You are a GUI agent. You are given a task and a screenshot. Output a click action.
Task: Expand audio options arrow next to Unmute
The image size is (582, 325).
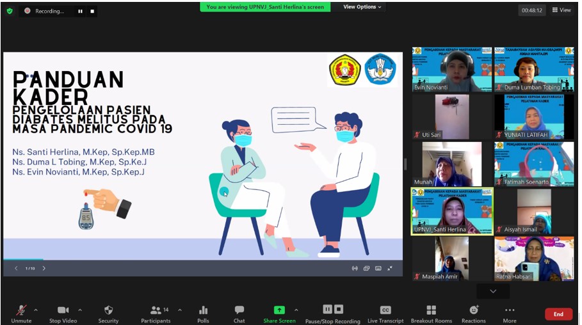(x=35, y=310)
